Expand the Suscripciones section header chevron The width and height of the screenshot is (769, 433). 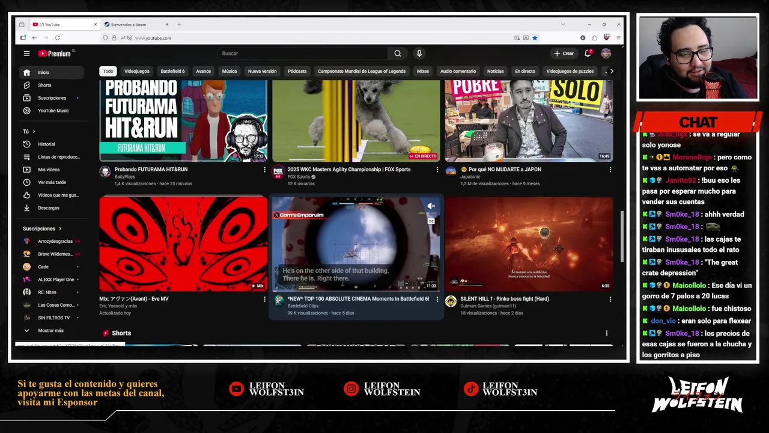pos(59,229)
